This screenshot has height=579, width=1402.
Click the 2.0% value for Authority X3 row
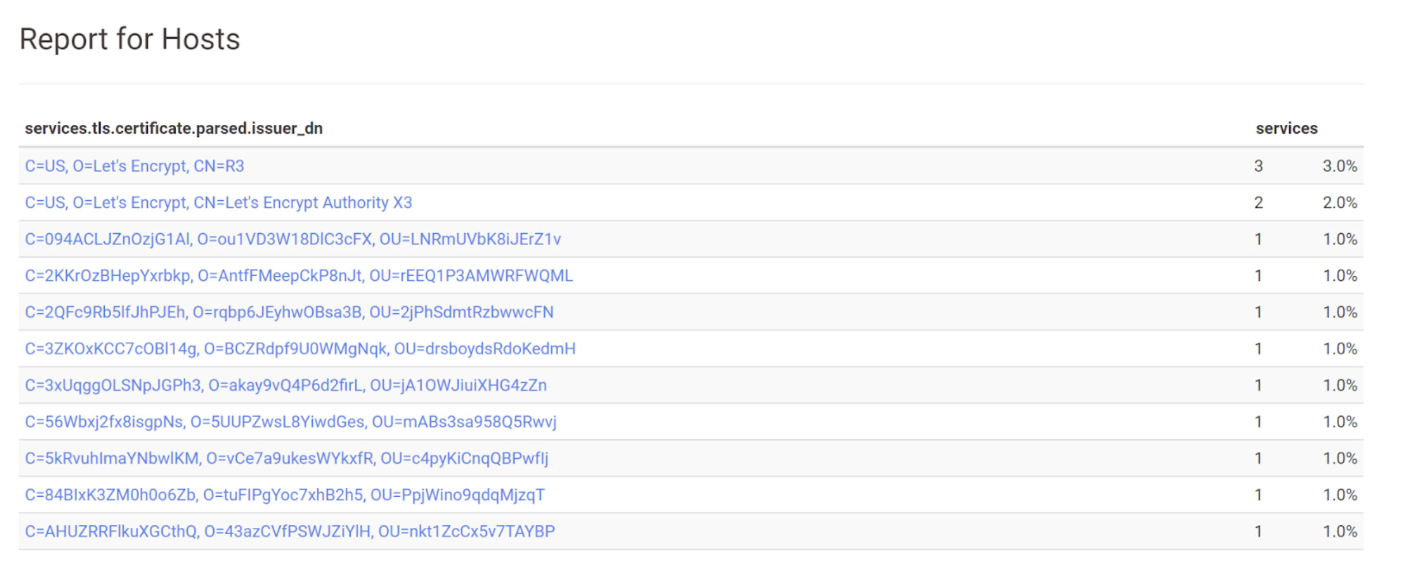coord(1339,203)
